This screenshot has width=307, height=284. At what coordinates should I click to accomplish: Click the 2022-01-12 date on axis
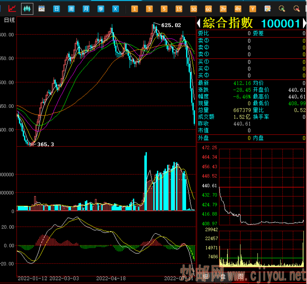33,279
